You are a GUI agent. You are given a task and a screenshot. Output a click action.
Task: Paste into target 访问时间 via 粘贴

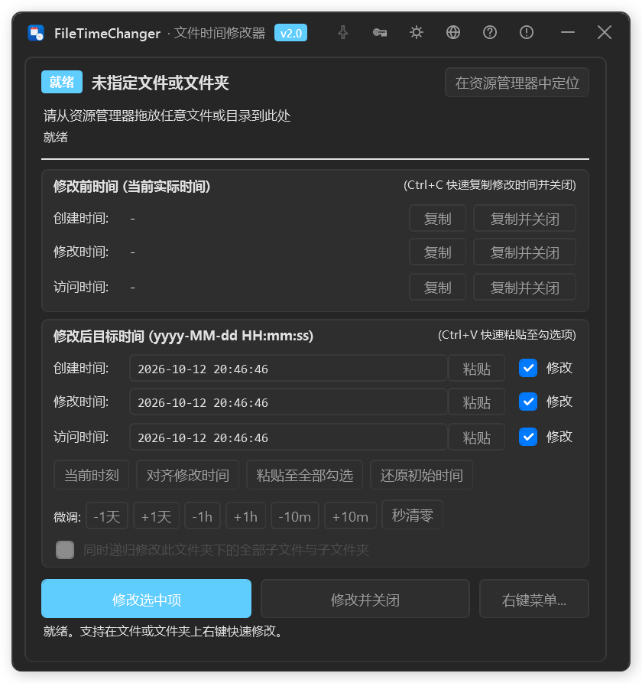pos(477,437)
